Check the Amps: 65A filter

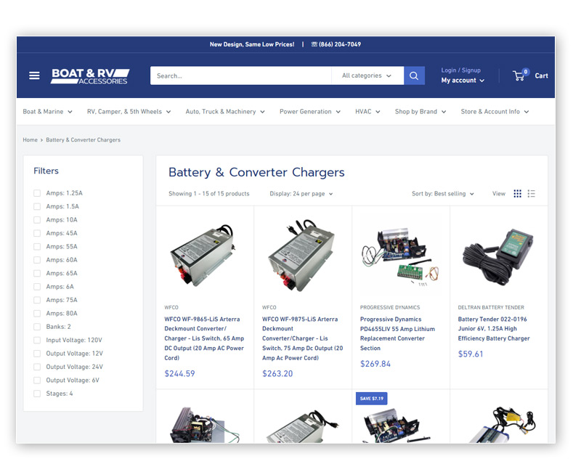pos(37,273)
